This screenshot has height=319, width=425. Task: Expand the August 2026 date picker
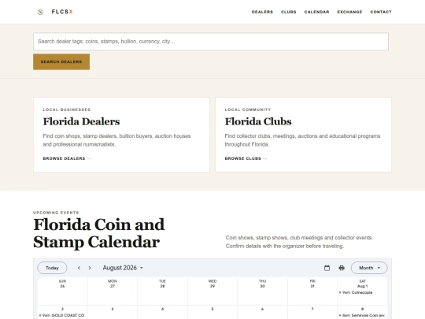[x=123, y=268]
